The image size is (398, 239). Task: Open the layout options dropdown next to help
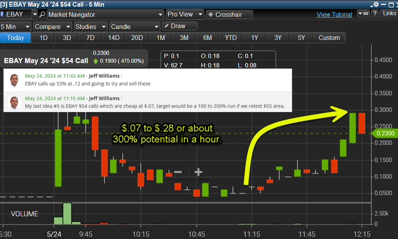click(363, 13)
